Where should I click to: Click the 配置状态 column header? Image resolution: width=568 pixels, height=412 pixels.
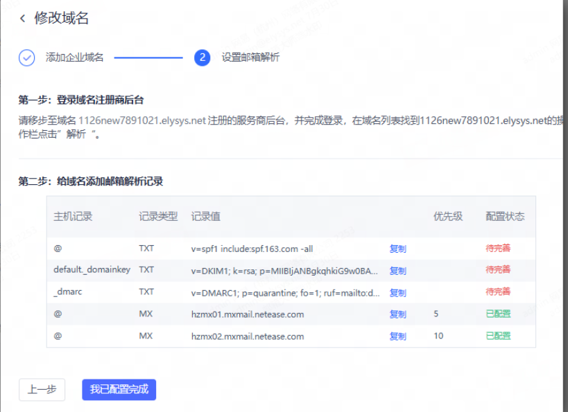point(505,217)
